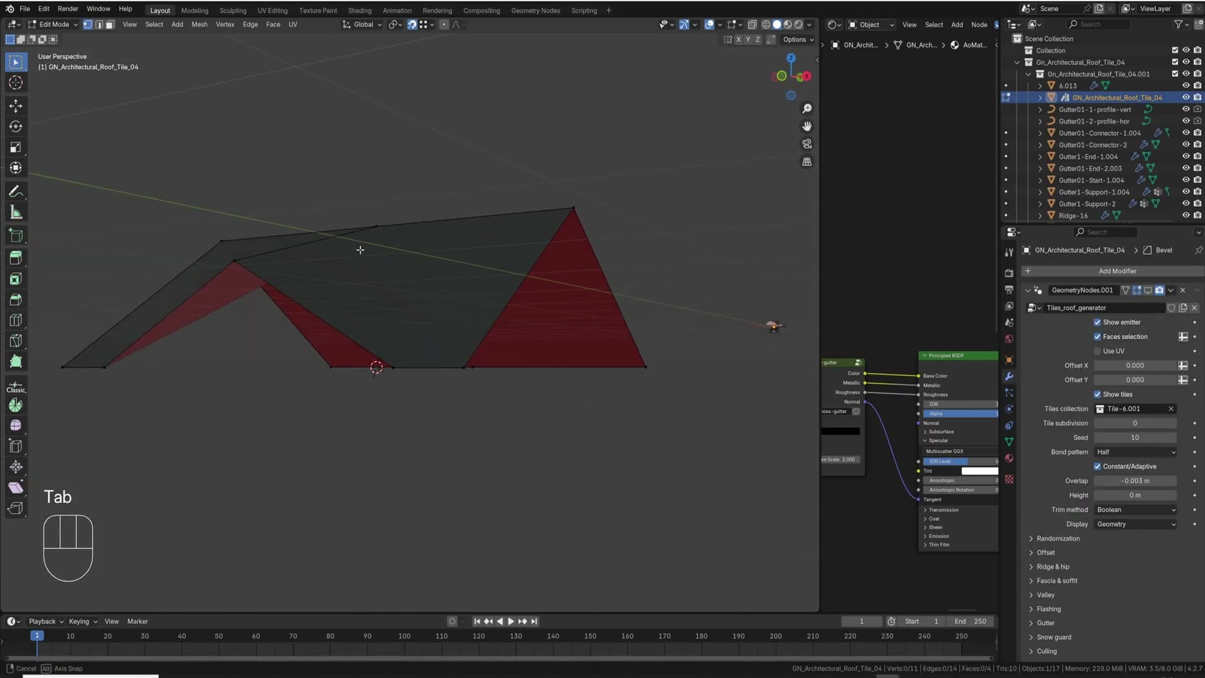This screenshot has width=1205, height=678.
Task: Click the IOR Level slider
Action: [x=960, y=461]
